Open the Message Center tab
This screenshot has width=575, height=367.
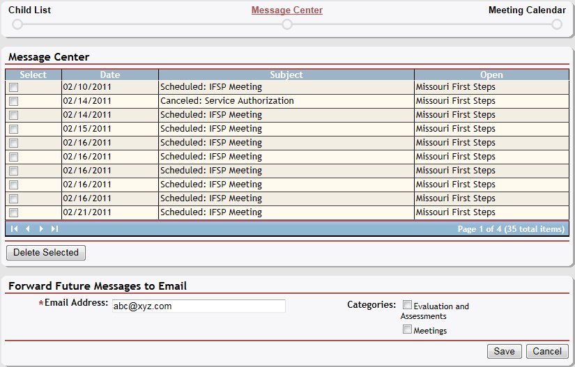[287, 10]
